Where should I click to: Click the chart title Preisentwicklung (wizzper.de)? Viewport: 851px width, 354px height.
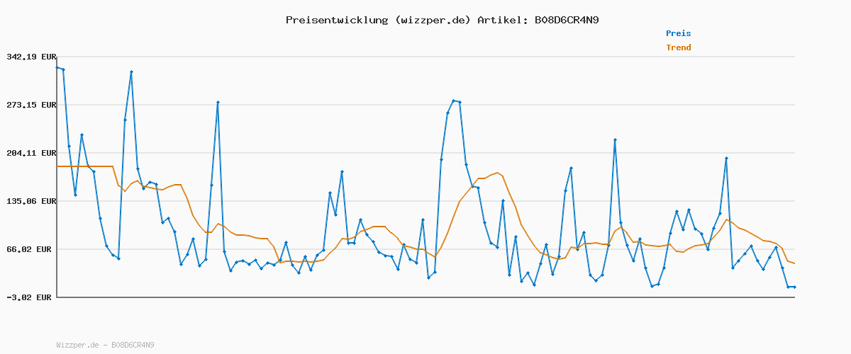[x=378, y=20]
